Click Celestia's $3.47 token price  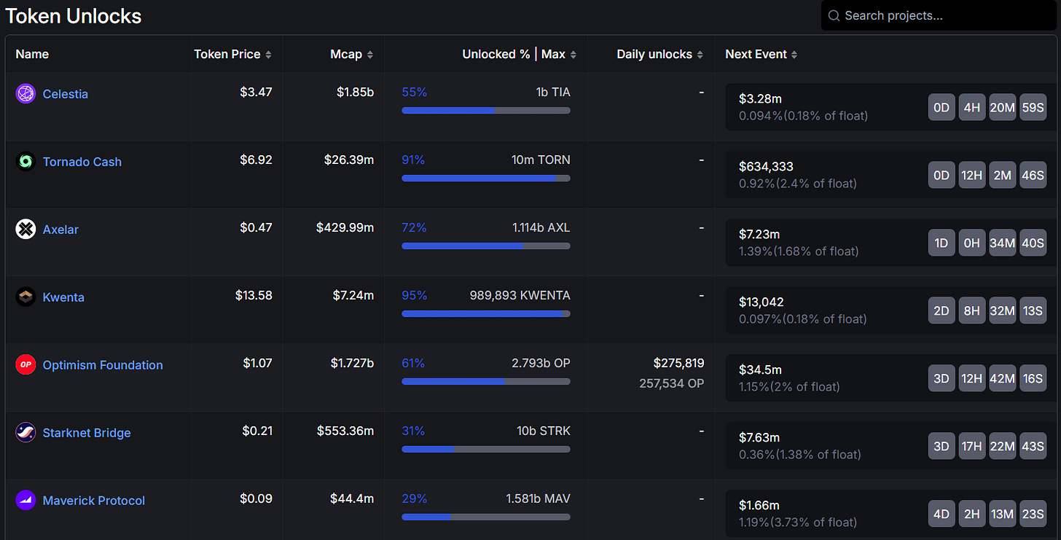pos(256,93)
